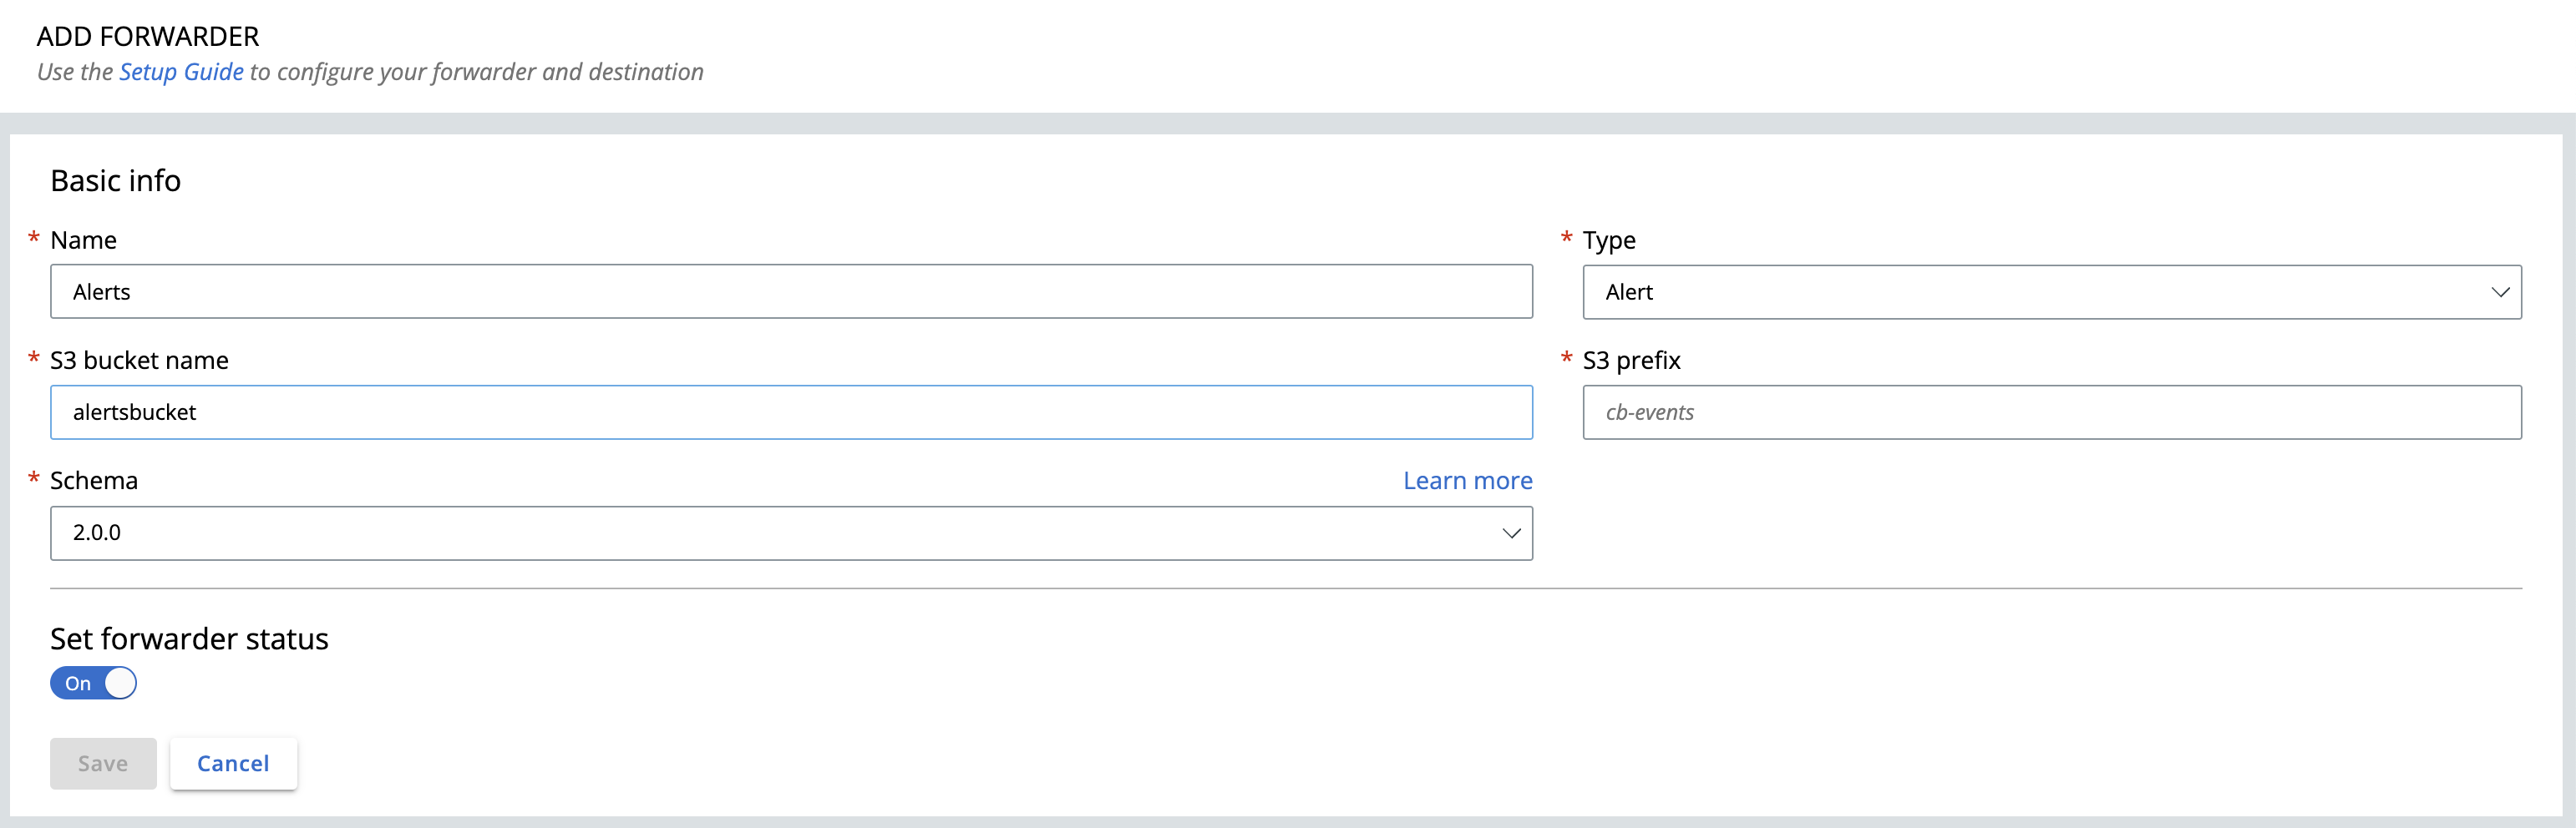Viewport: 2576px width, 828px height.
Task: Open the Setup Guide link
Action: click(181, 71)
